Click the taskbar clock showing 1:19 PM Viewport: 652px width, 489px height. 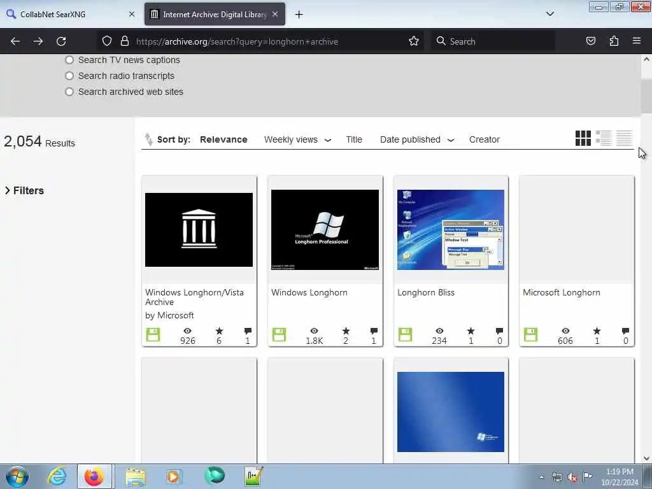620,477
